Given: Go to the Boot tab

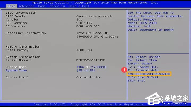Looking at the screenshot, I should click(42, 6).
